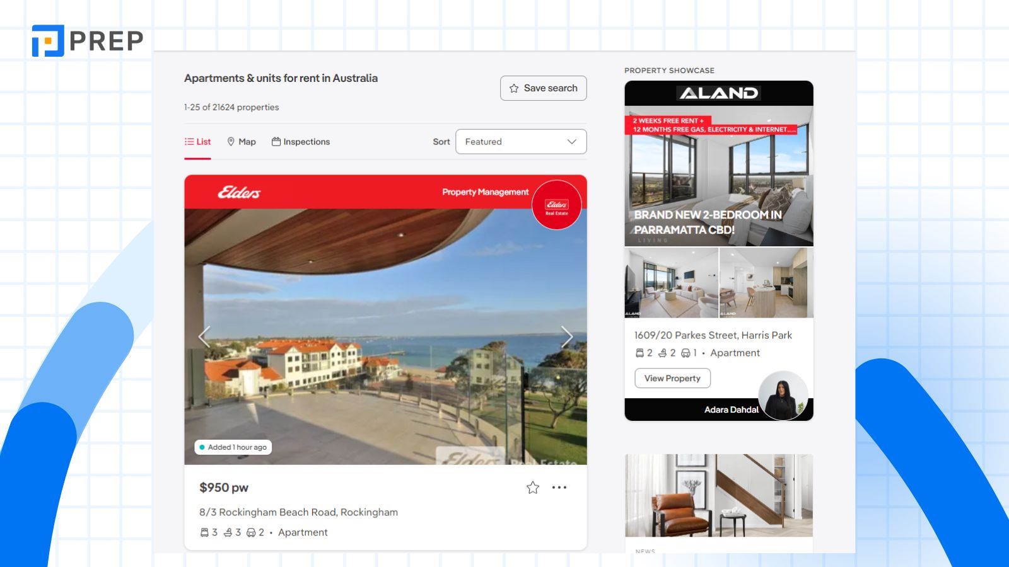Click the ALAND logo banner
Image resolution: width=1009 pixels, height=567 pixels.
pyautogui.click(x=719, y=93)
